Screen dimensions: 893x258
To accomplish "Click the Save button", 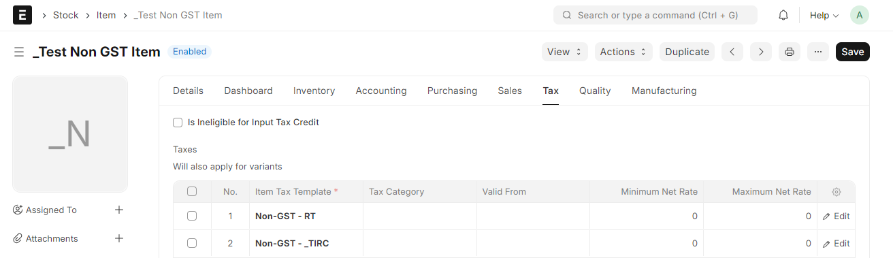I will 853,52.
